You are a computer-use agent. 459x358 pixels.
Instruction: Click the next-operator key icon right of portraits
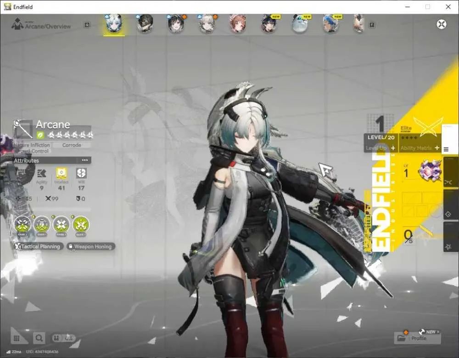point(372,25)
